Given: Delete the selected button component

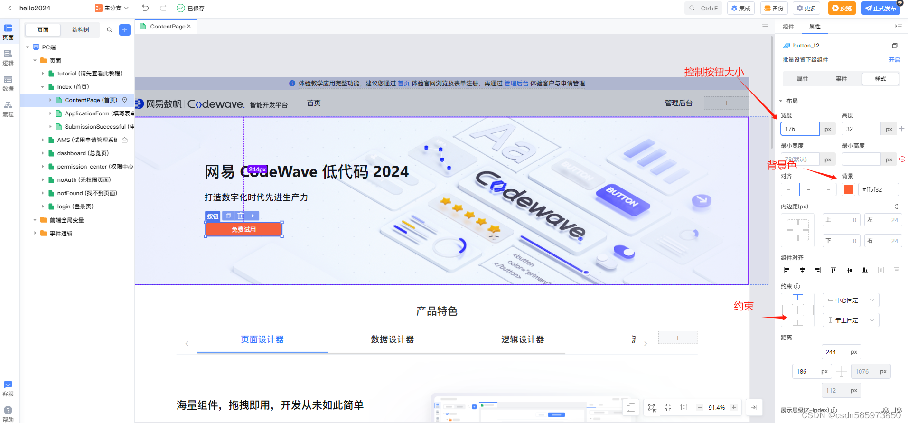Looking at the screenshot, I should (x=241, y=216).
